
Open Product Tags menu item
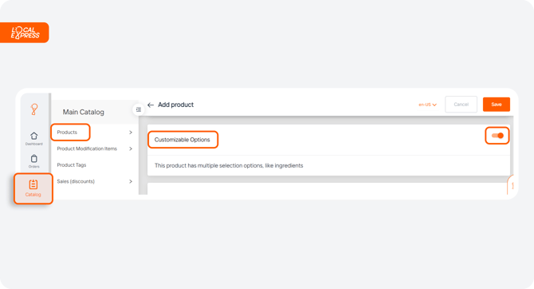[72, 165]
